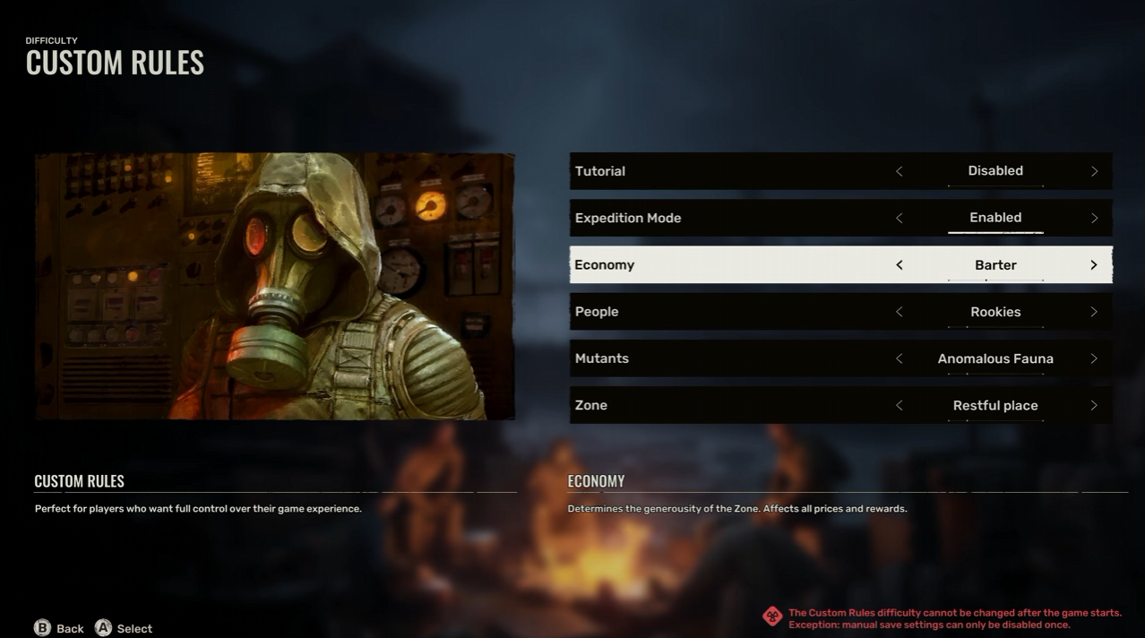Select the Economy setting label
The image size is (1145, 638).
[x=605, y=265]
